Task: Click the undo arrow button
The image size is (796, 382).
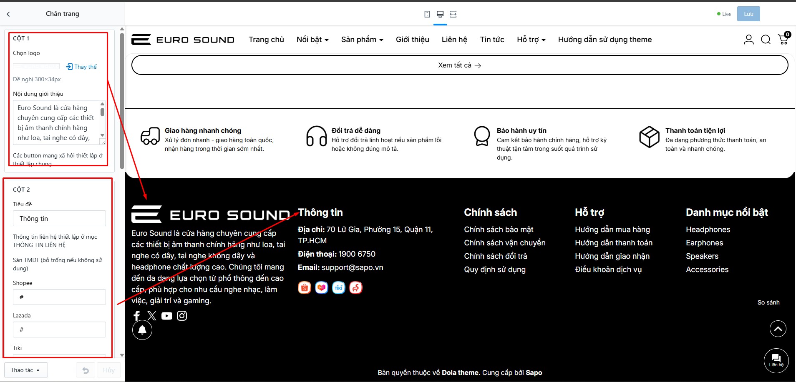Action: coord(86,370)
